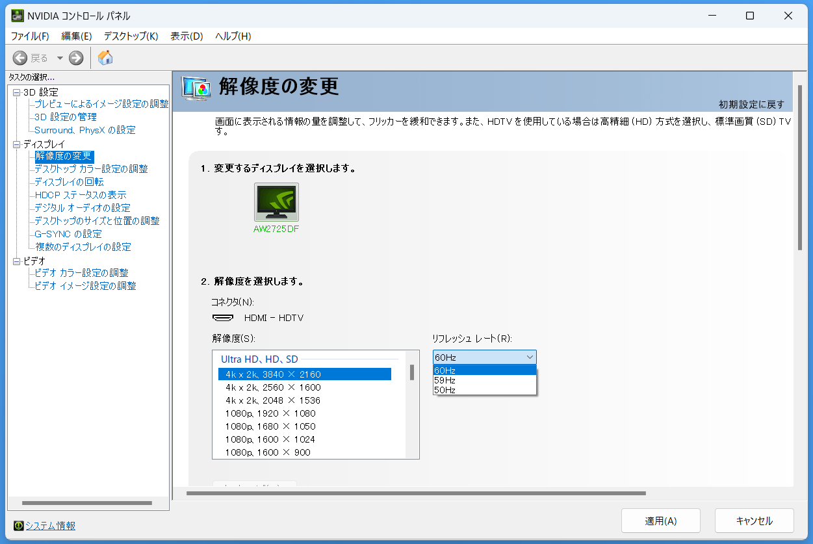This screenshot has height=544, width=813.
Task: Click the task tree horizontal scrollbar
Action: [x=87, y=503]
